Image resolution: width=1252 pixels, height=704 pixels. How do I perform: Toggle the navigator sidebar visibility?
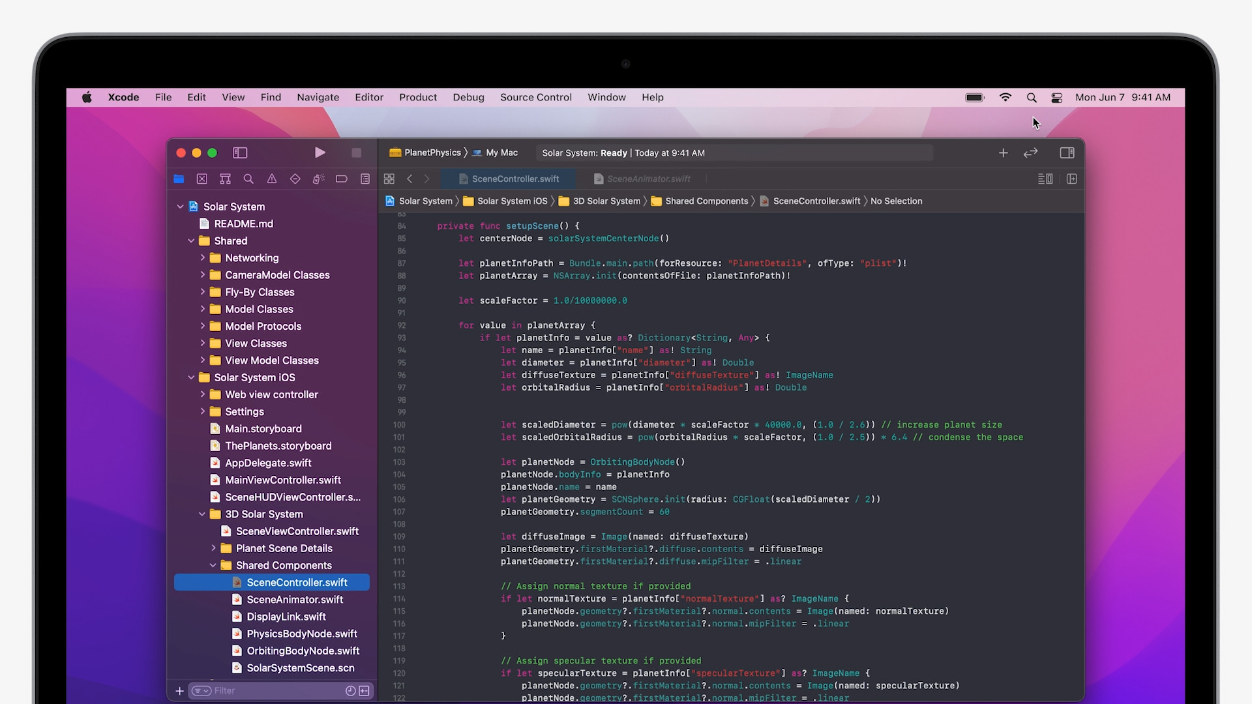(240, 153)
